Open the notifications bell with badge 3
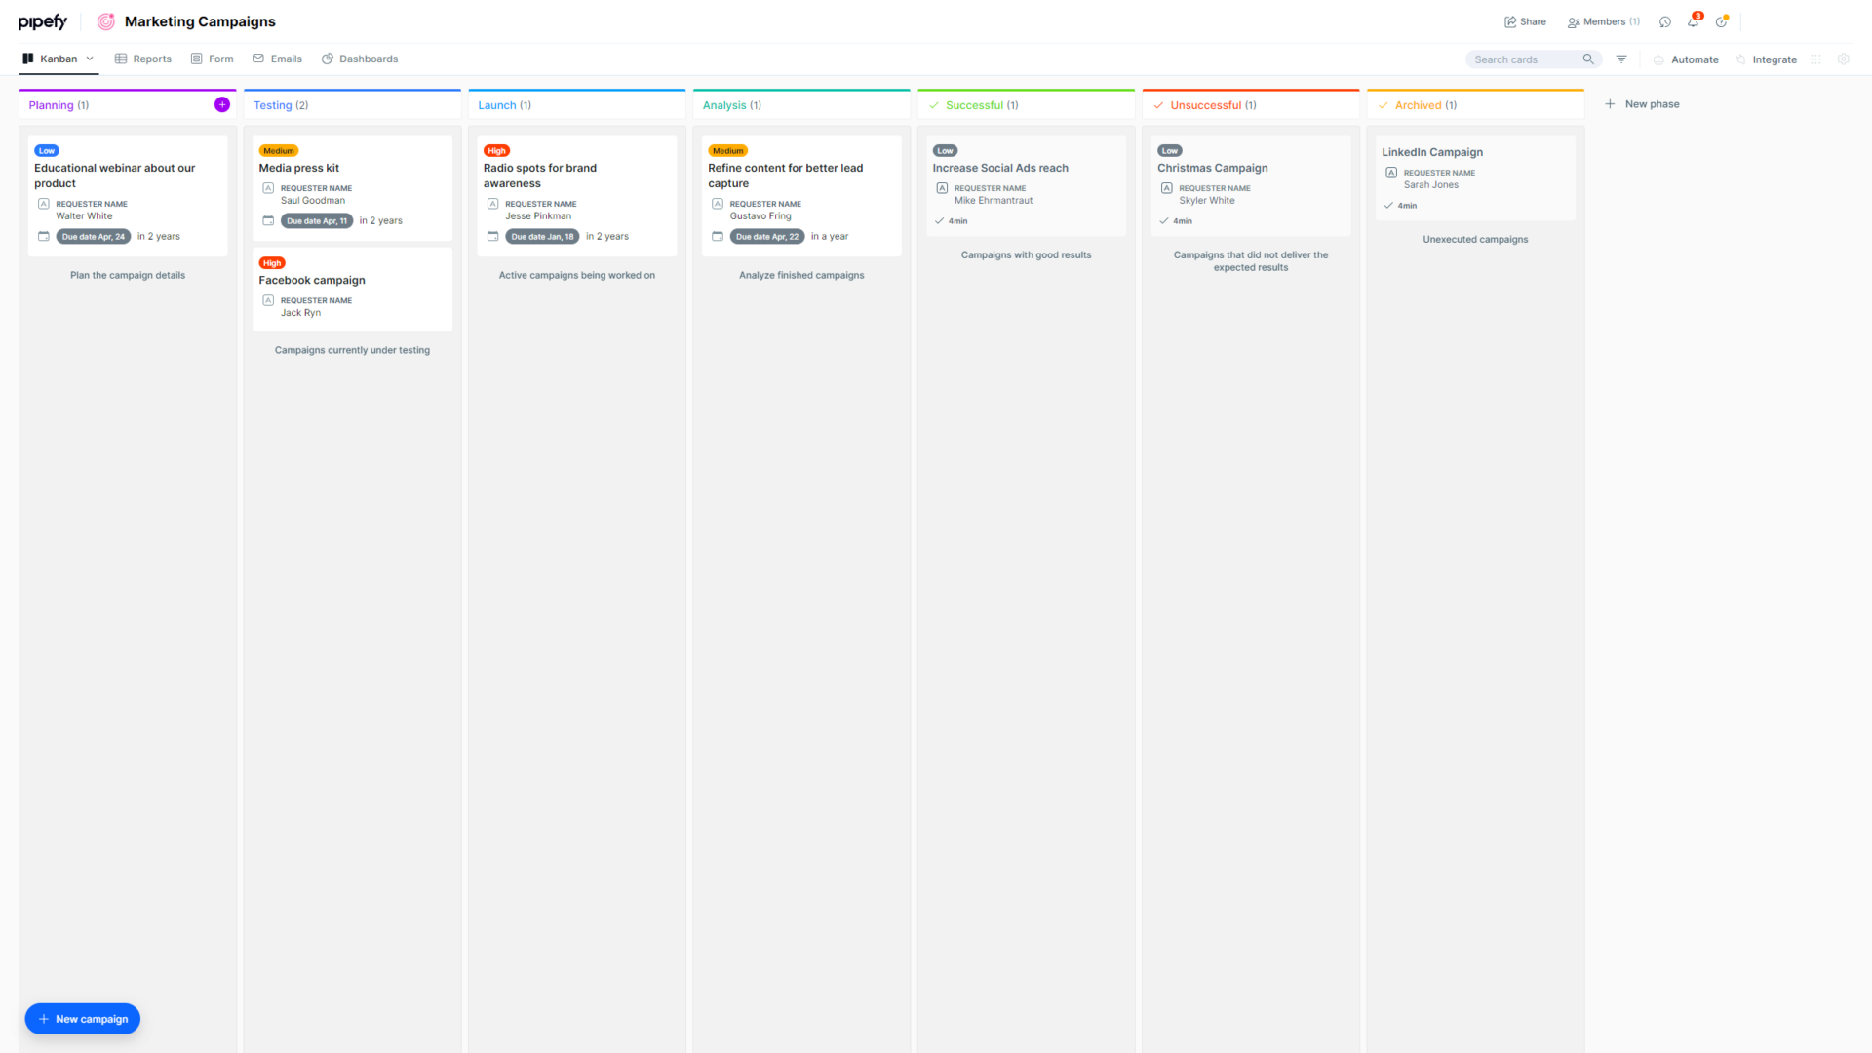Viewport: 1872px width, 1053px height. pos(1694,21)
